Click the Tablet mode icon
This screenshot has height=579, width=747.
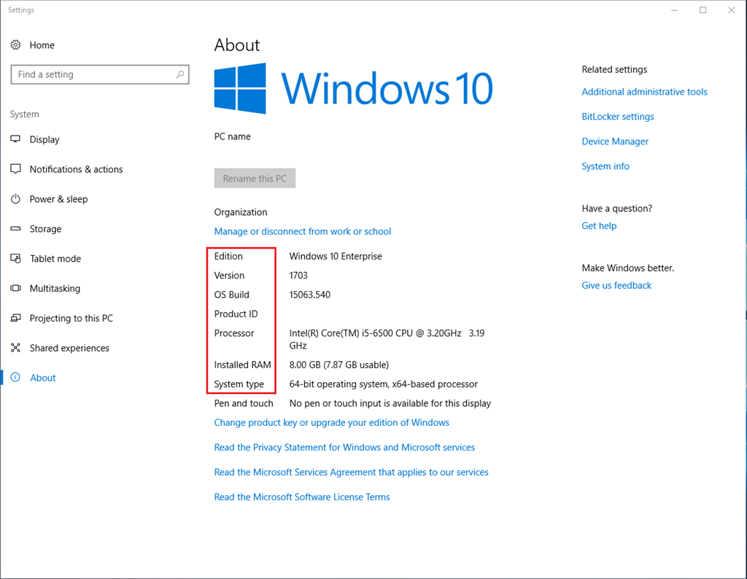(x=16, y=259)
